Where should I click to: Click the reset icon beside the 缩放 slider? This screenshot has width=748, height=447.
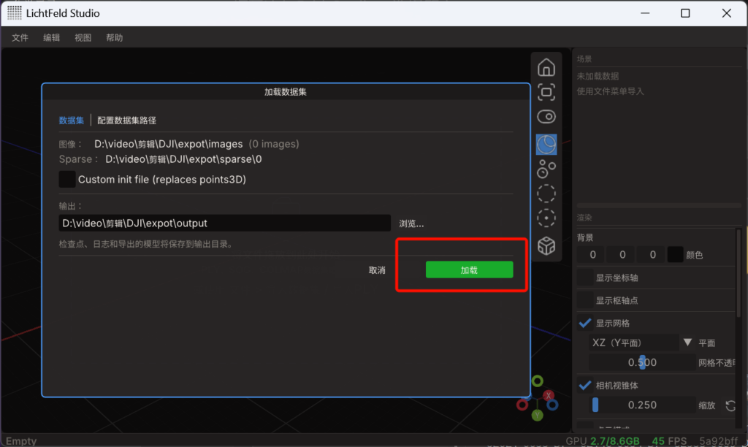pyautogui.click(x=730, y=405)
